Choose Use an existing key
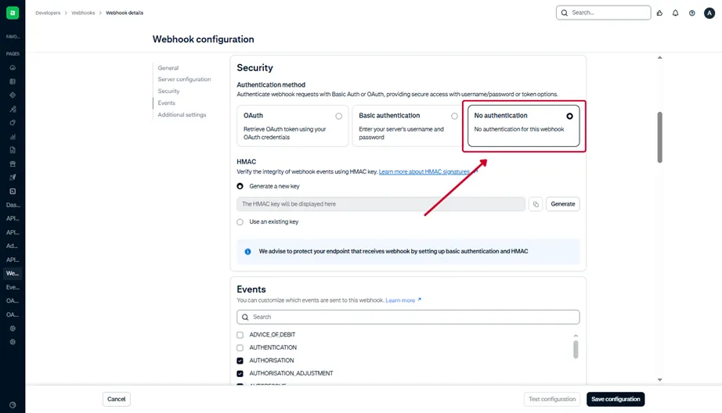Screen dimensions: 722x413 240,222
